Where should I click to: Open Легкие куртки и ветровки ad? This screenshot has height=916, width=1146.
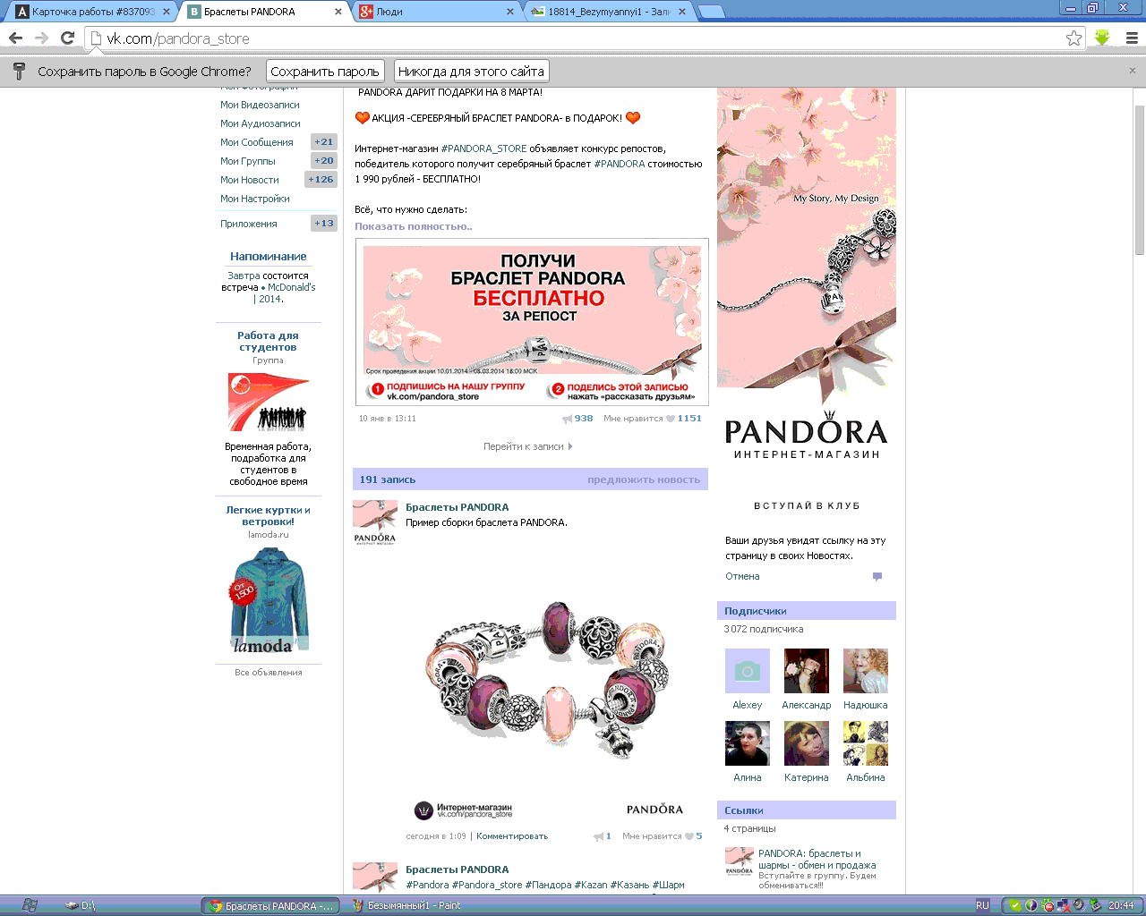268,515
